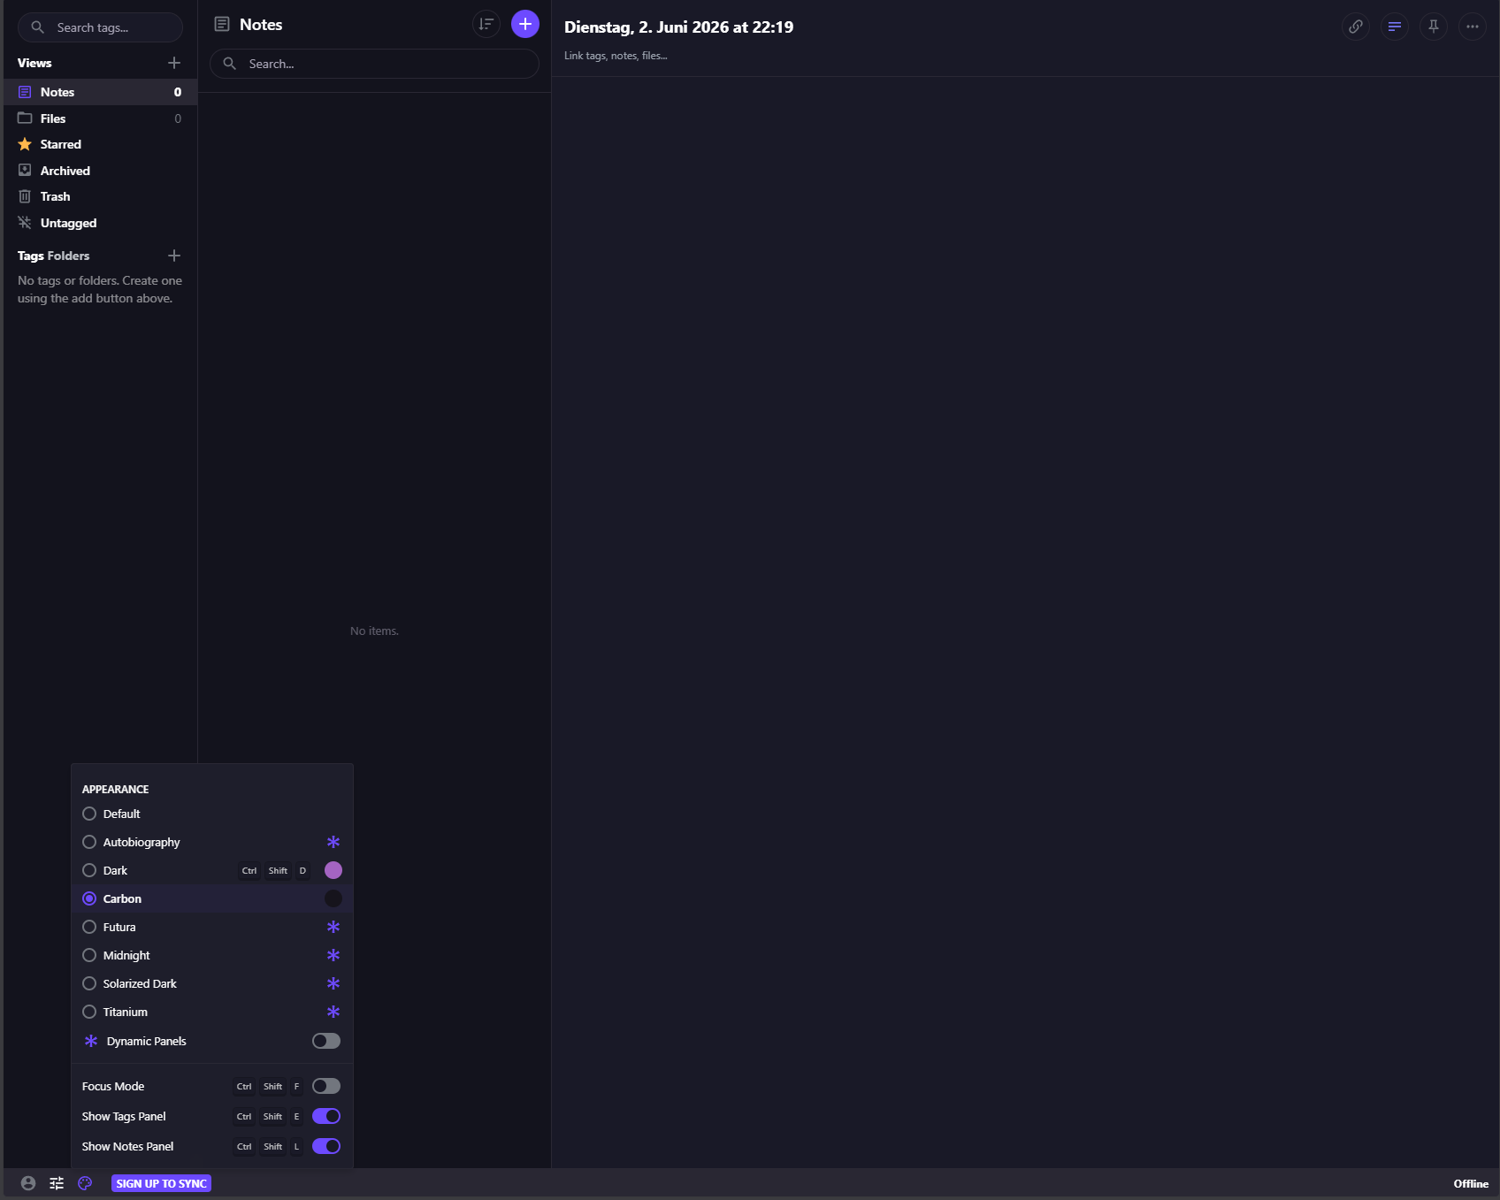
Task: Choose the Midnight theme
Action: (211, 955)
